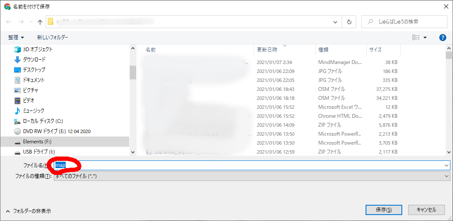Select デスクトップ in the sidebar
The width and height of the screenshot is (453, 221).
tap(34, 70)
